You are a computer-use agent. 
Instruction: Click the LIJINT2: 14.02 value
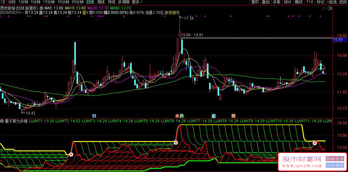[x=68, y=121]
